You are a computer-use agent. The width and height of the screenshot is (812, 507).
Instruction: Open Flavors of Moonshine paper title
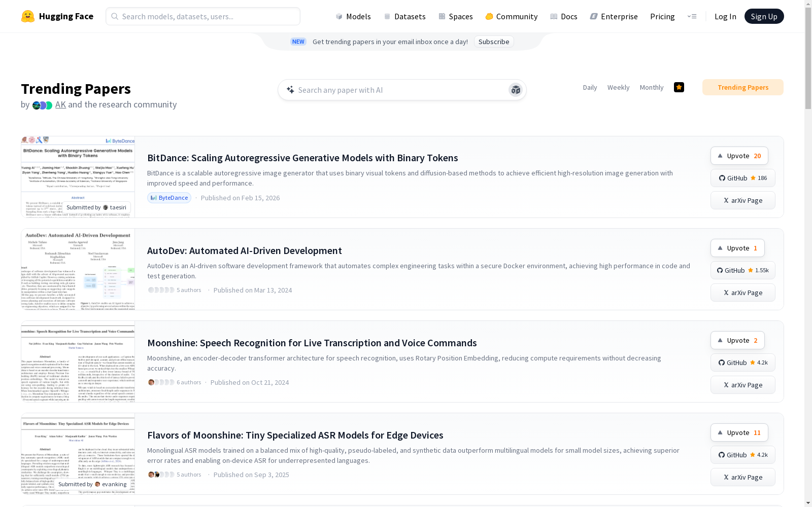tap(295, 435)
